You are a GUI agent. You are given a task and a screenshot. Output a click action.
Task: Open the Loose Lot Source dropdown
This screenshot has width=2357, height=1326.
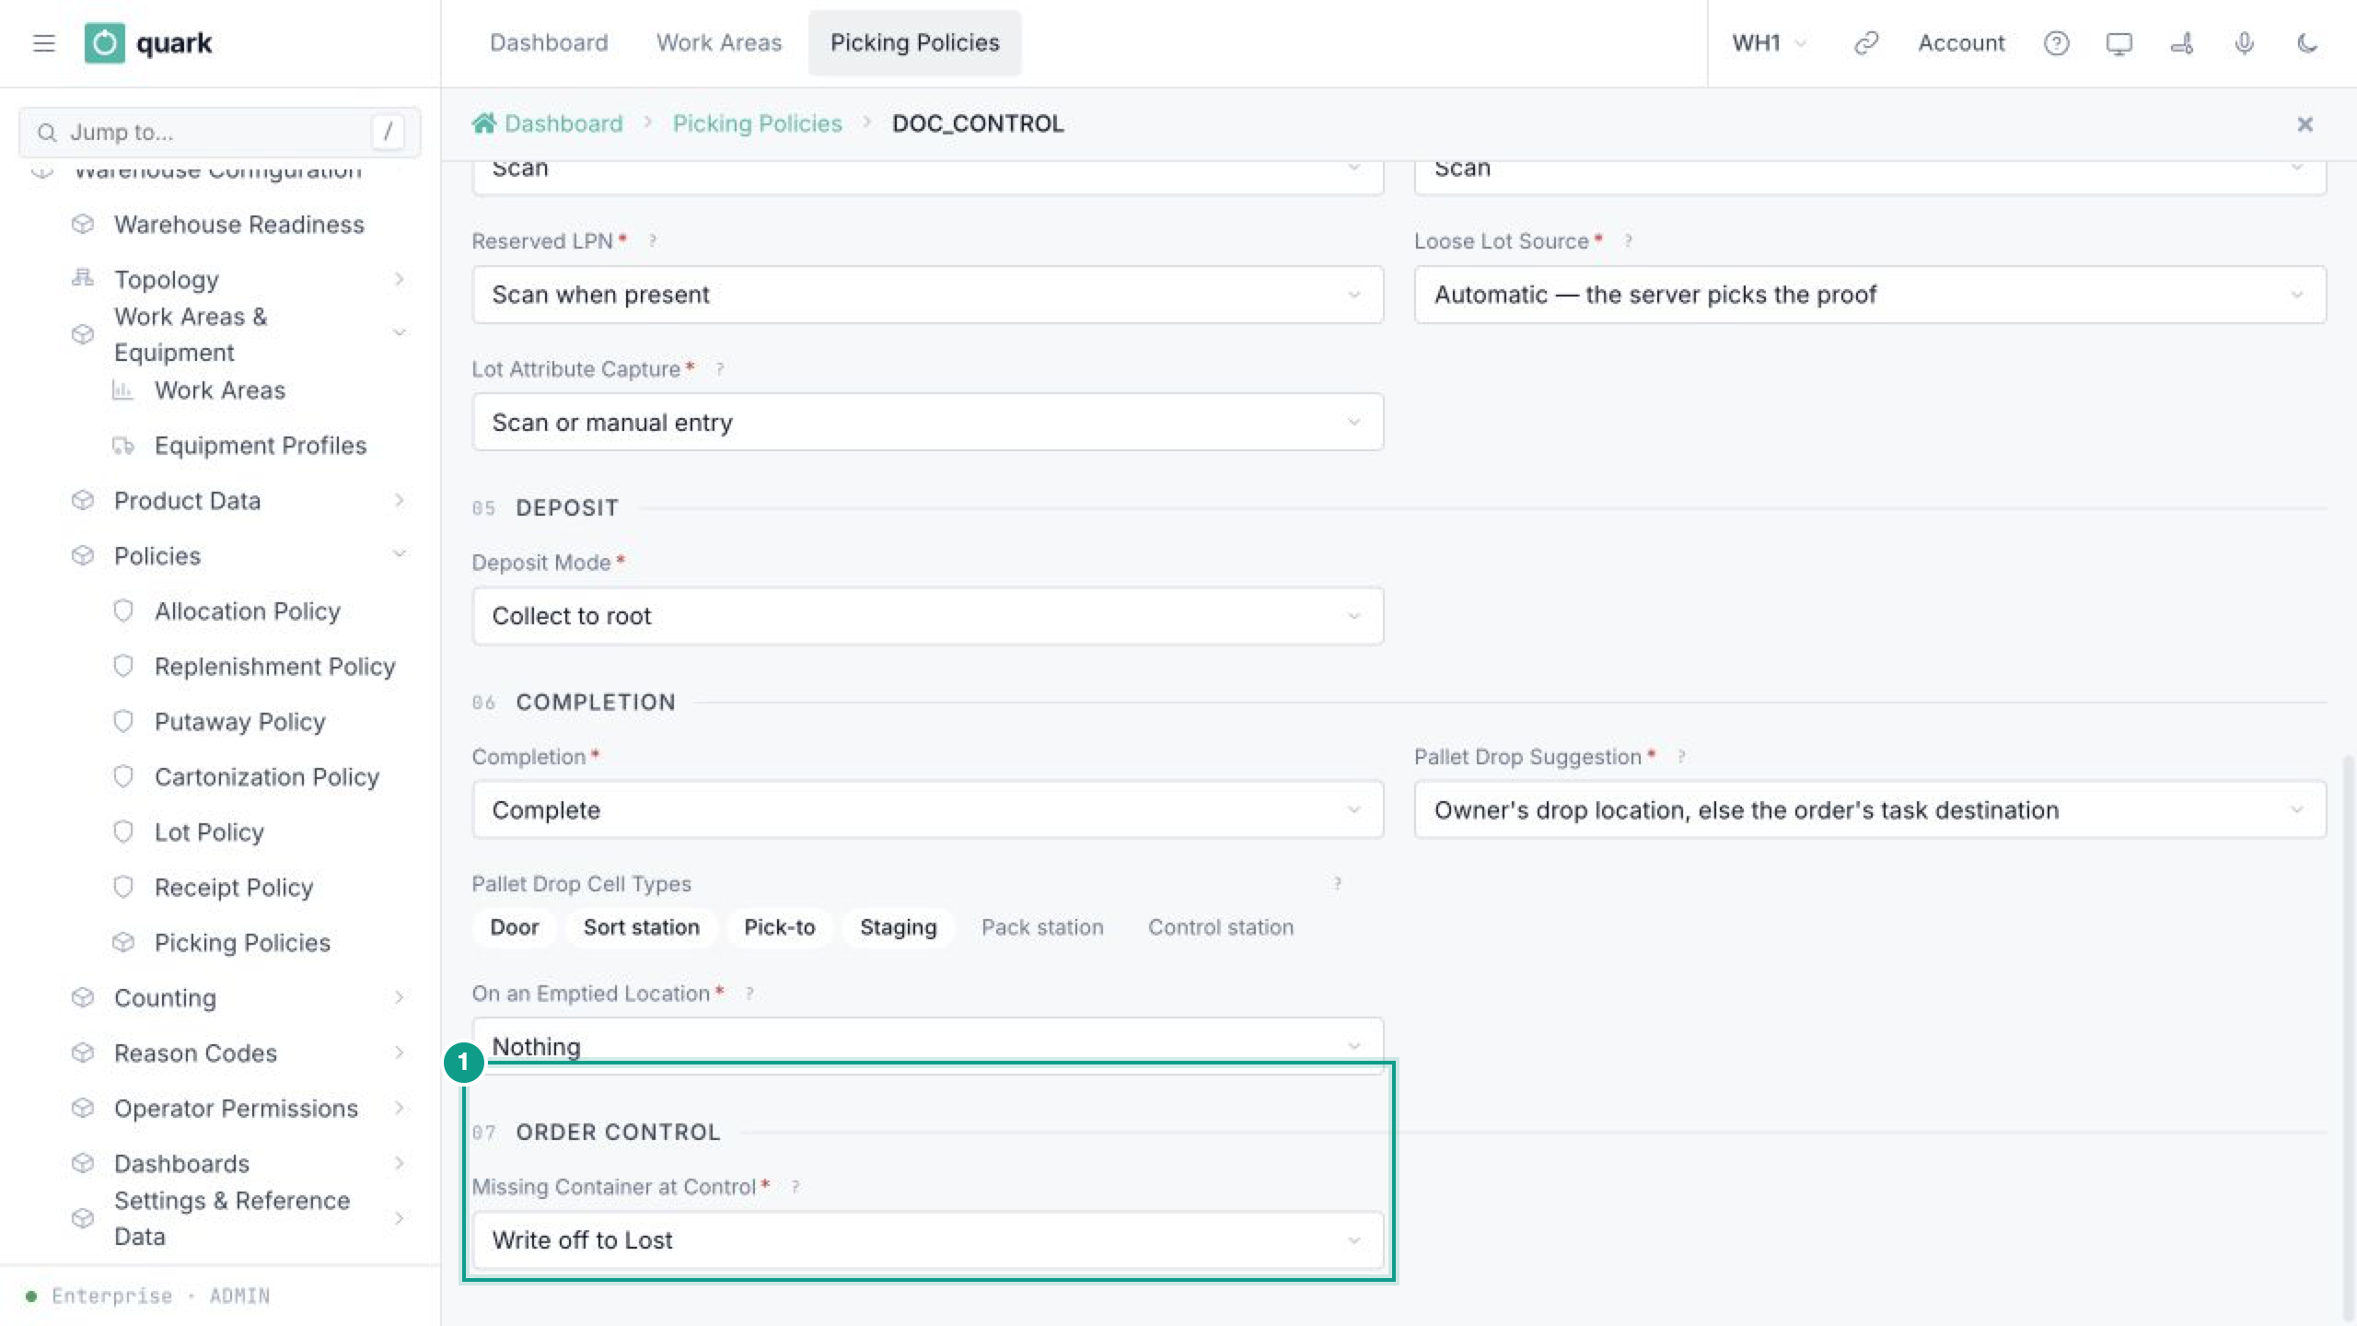point(1870,295)
